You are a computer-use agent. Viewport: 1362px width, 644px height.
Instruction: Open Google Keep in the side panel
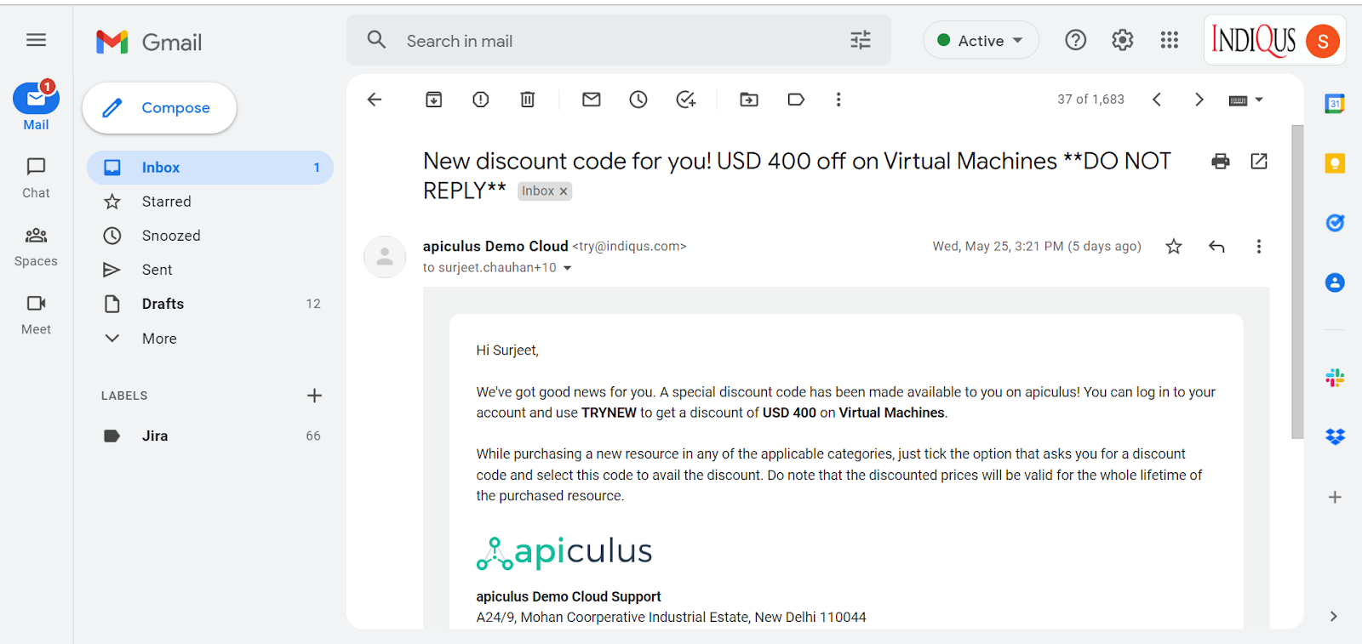click(x=1335, y=162)
